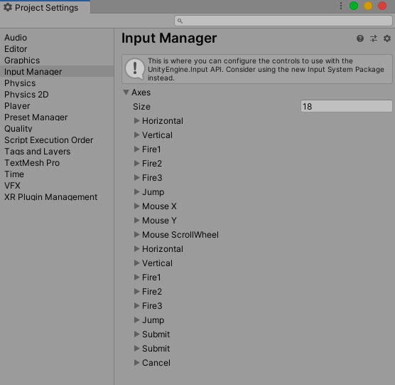Viewport: 395px width, 385px height.
Task: Expand the Mouse ScrollWheel axis
Action: click(x=137, y=235)
